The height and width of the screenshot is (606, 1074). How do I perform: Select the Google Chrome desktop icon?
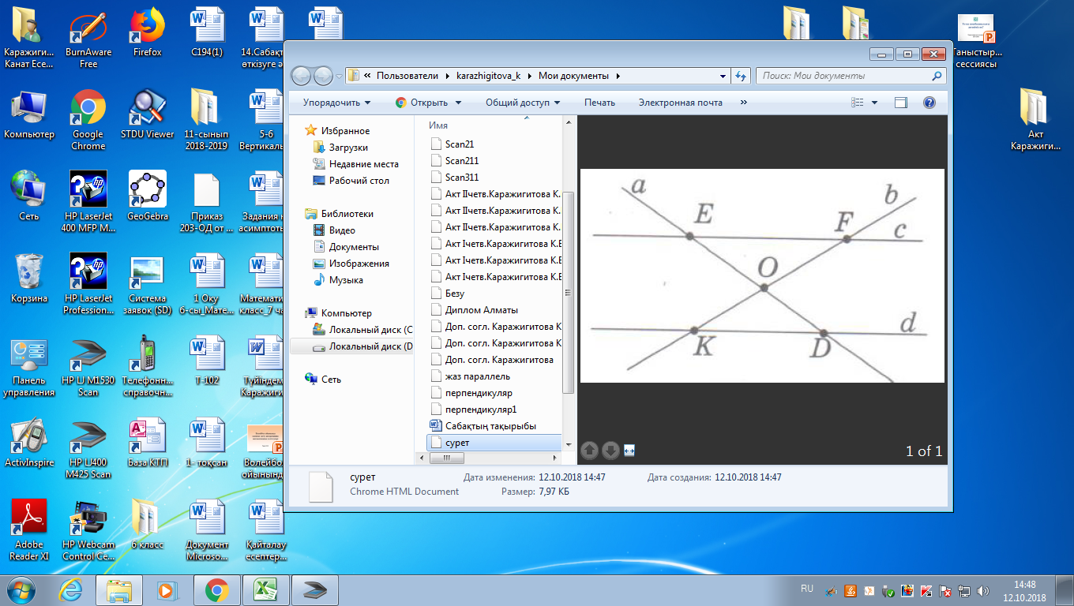click(x=88, y=120)
